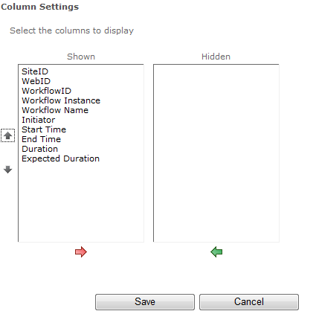Cancel the column settings dialog
Image resolution: width=316 pixels, height=314 pixels.
coord(249,302)
